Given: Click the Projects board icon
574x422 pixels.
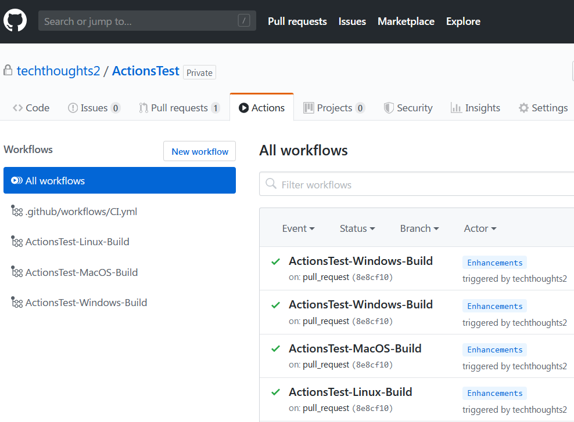Looking at the screenshot, I should point(308,108).
